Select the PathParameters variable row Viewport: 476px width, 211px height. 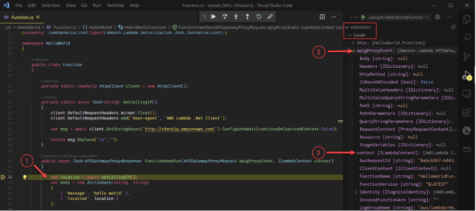(x=405, y=114)
